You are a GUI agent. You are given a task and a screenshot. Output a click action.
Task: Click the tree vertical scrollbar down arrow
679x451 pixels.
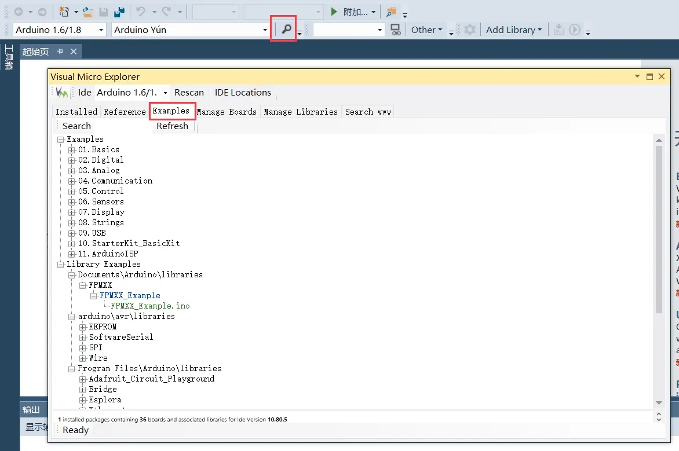(659, 403)
